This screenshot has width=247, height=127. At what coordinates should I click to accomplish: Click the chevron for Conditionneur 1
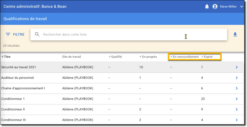pos(236,99)
